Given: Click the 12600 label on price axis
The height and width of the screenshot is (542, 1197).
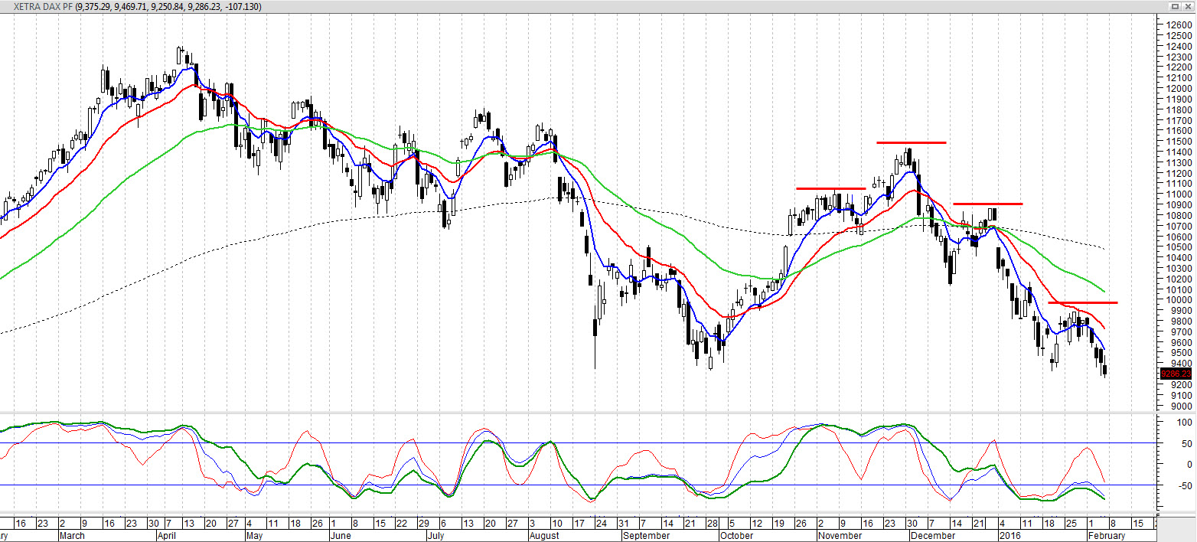Looking at the screenshot, I should (x=1179, y=25).
